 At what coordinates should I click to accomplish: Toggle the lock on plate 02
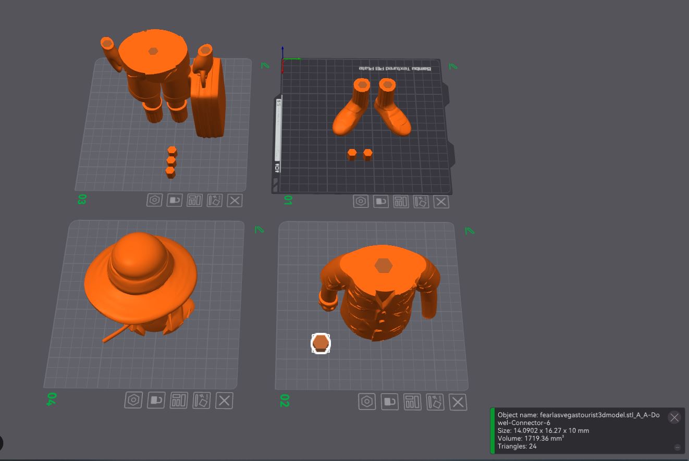[x=390, y=402]
